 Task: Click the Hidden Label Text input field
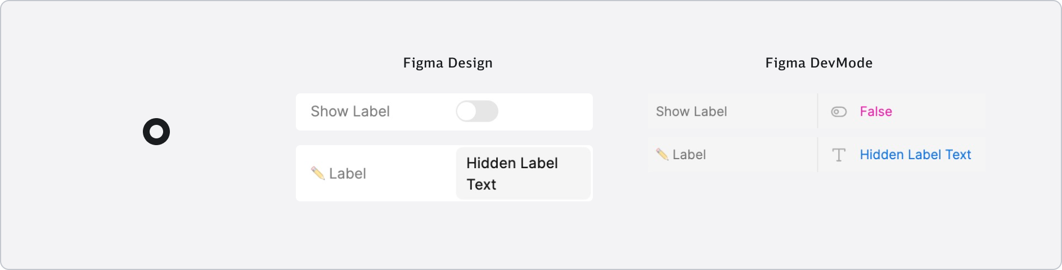point(523,173)
